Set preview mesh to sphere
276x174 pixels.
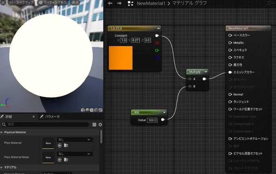87,110
